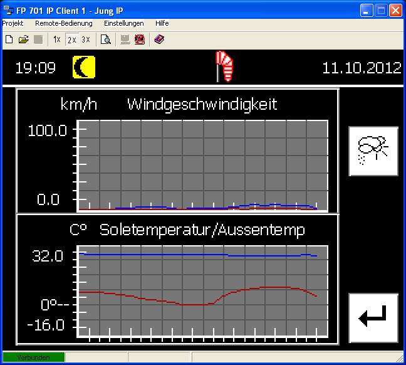Click the grayed connect computer icon
The width and height of the screenshot is (406, 365).
tap(125, 40)
